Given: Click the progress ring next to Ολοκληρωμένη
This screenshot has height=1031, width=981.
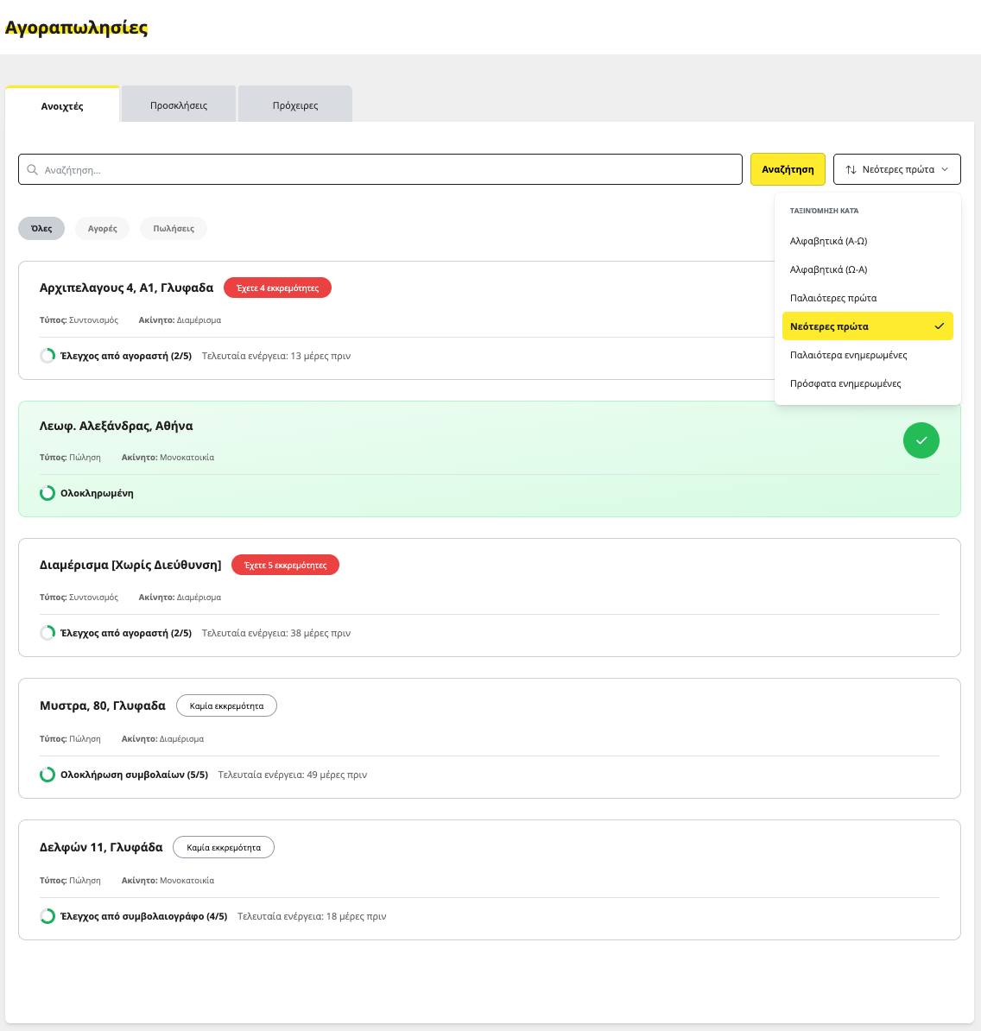Looking at the screenshot, I should click(x=47, y=493).
